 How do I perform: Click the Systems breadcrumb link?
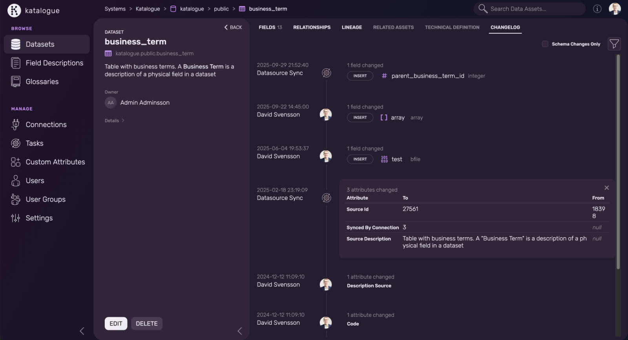(115, 9)
